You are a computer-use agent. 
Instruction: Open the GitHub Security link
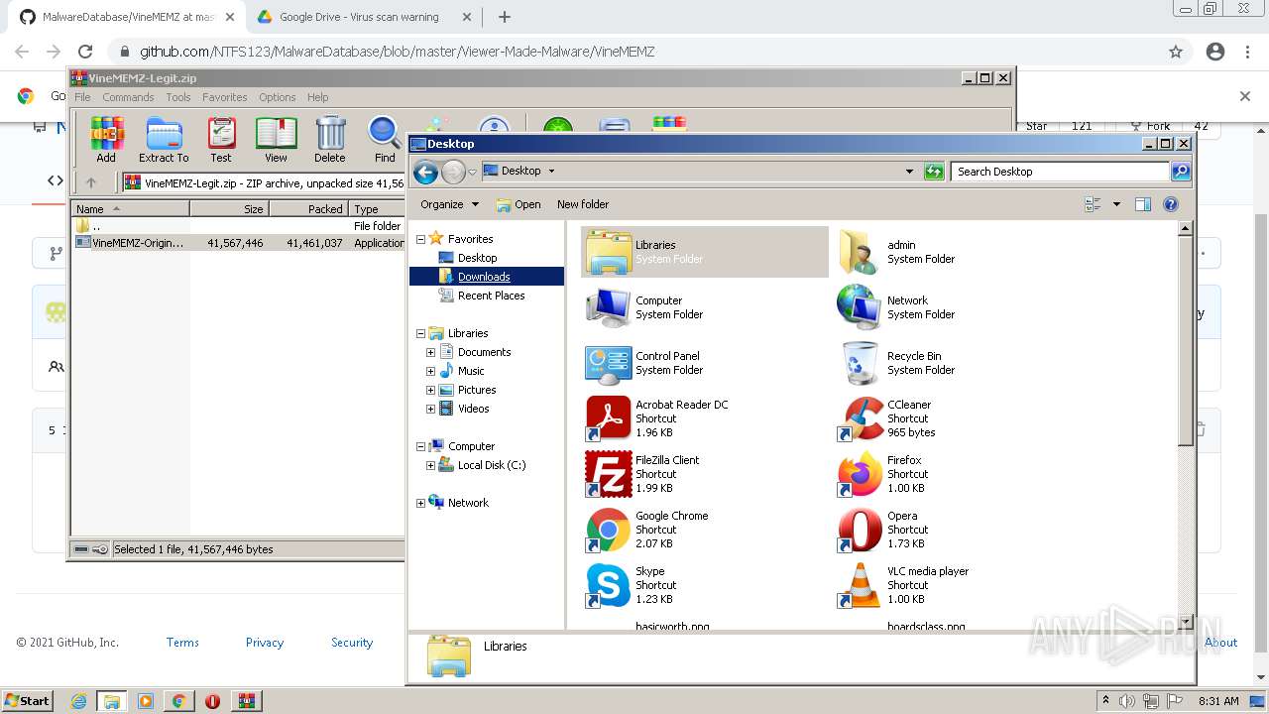[352, 643]
